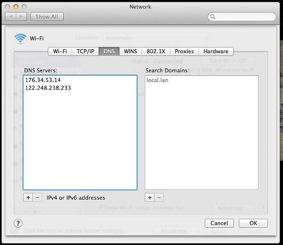Select the DNS tab
Screen dimensions: 283x245
[x=109, y=51]
